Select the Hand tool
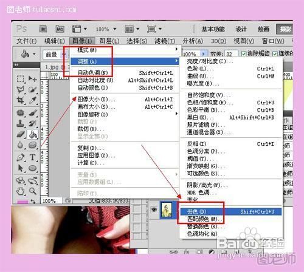304x272 pixels. (21, 191)
